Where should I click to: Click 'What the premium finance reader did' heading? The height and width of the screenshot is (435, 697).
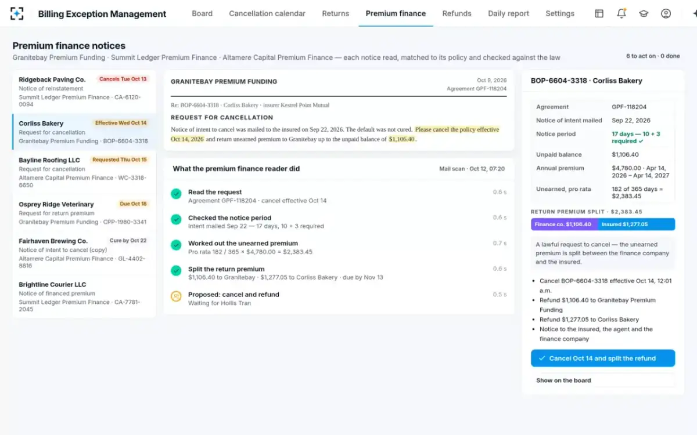(x=236, y=169)
